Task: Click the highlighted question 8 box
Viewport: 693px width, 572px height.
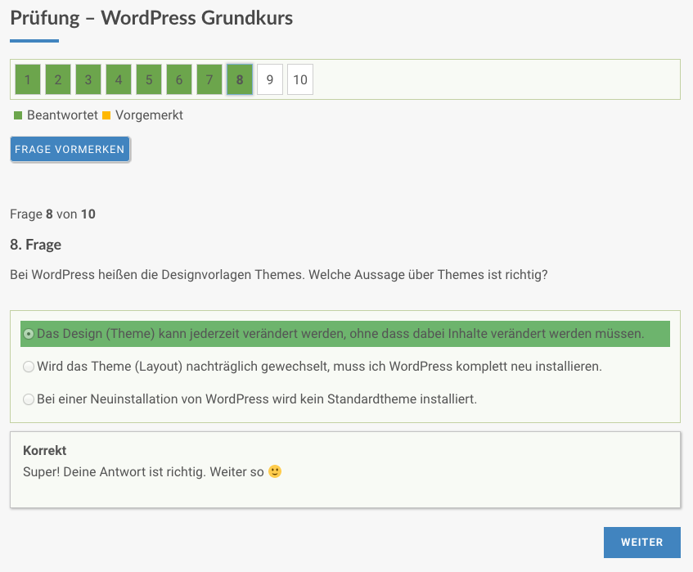Action: point(240,79)
